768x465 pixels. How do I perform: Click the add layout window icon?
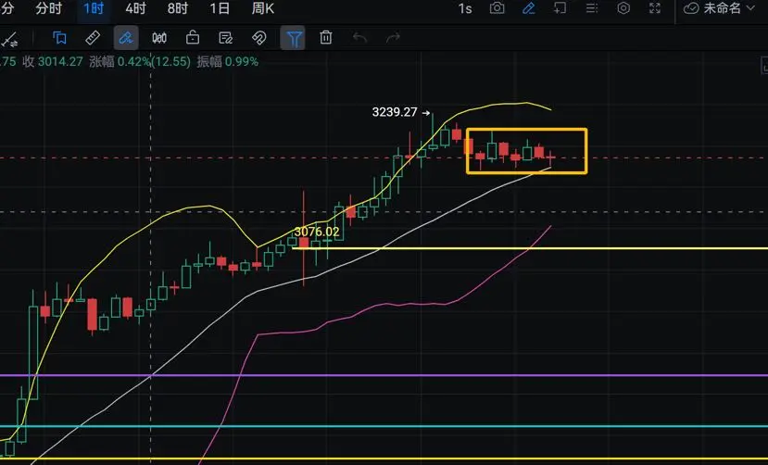[560, 8]
